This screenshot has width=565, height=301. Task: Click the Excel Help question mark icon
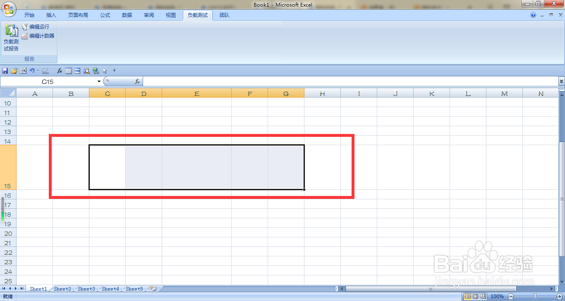point(533,15)
